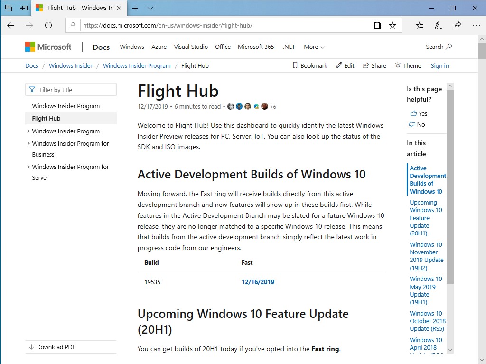Bookmark this Flight Hub article
The image size is (486, 364).
pos(310,65)
